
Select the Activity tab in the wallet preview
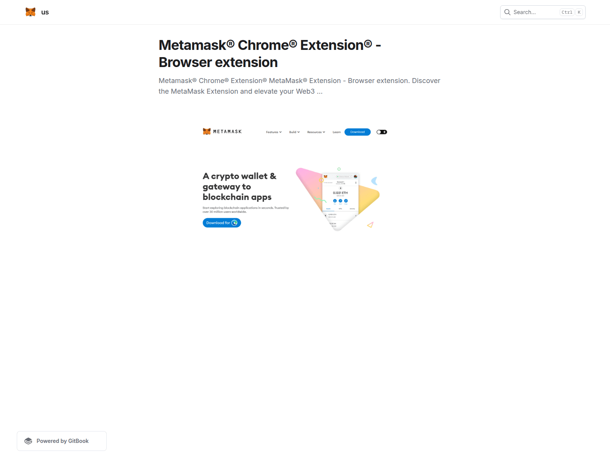point(352,209)
